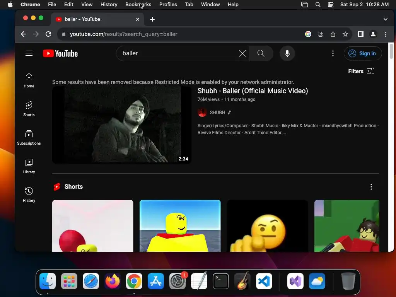The width and height of the screenshot is (396, 297).
Task: Open the red ball Shorts thumbnail
Action: pos(93,226)
